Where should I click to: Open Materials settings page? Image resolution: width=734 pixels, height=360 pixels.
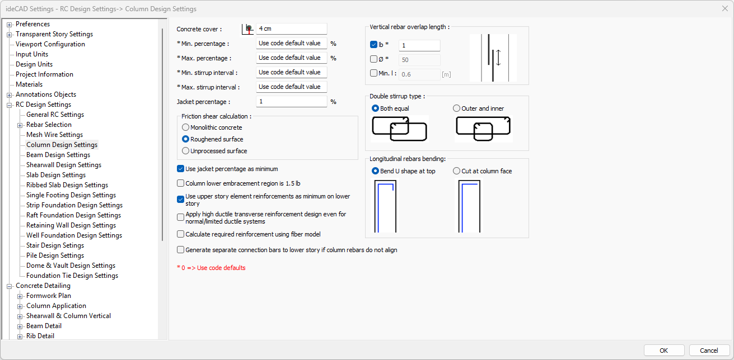point(29,84)
